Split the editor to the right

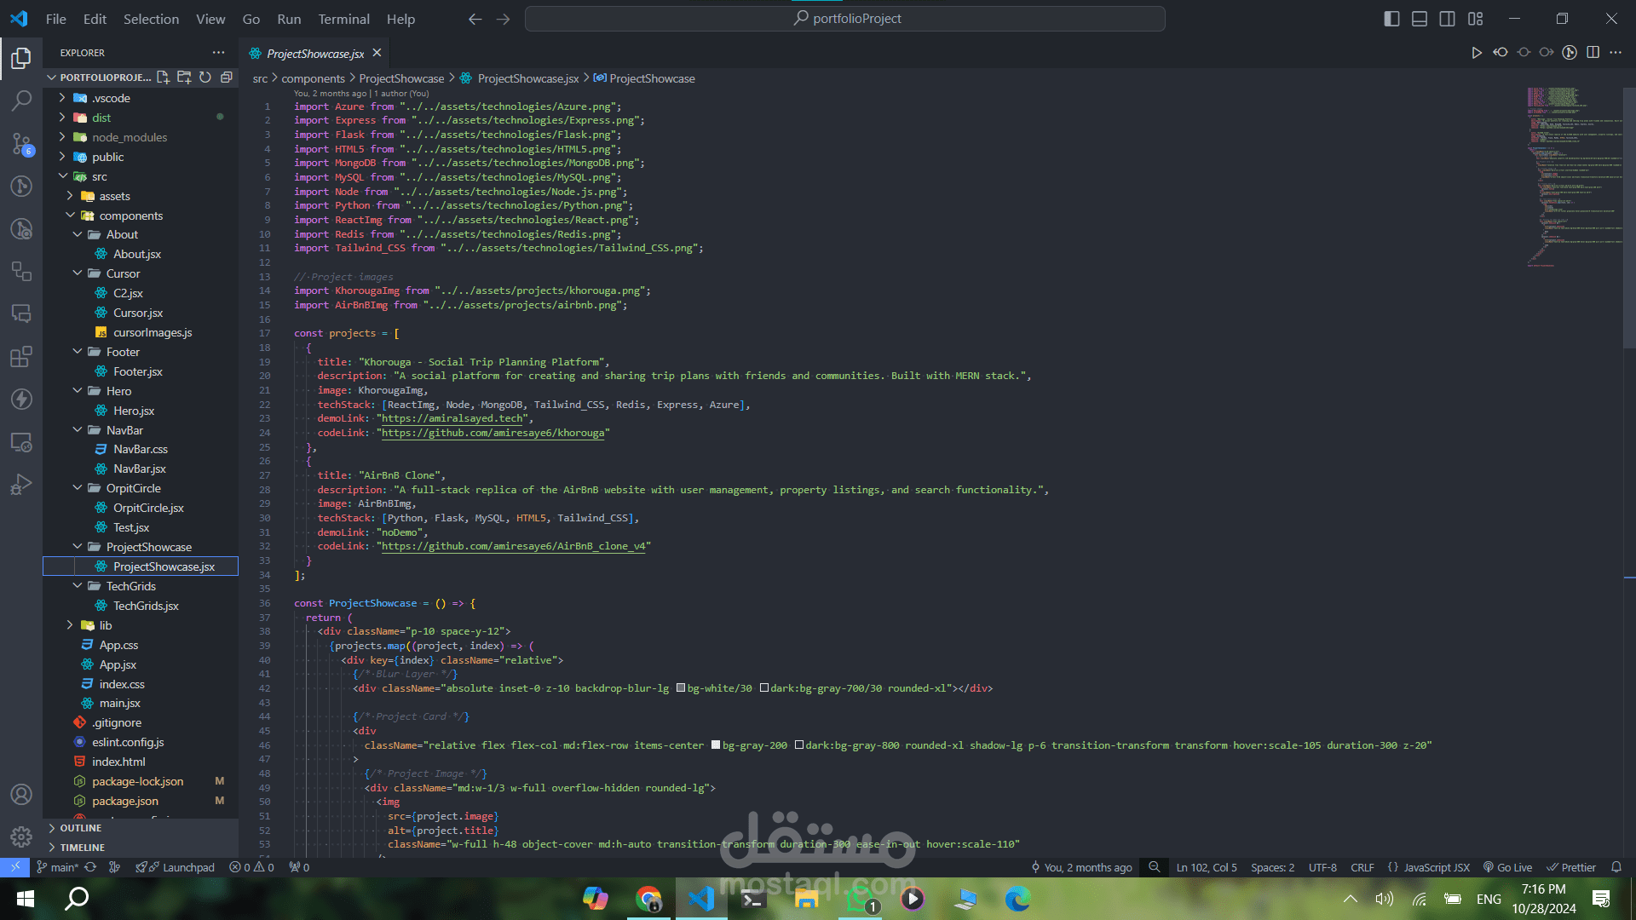pyautogui.click(x=1593, y=53)
